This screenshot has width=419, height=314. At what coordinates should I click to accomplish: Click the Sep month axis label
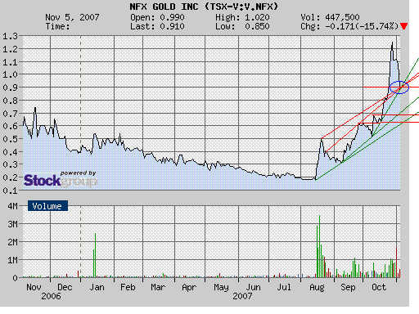click(x=348, y=287)
